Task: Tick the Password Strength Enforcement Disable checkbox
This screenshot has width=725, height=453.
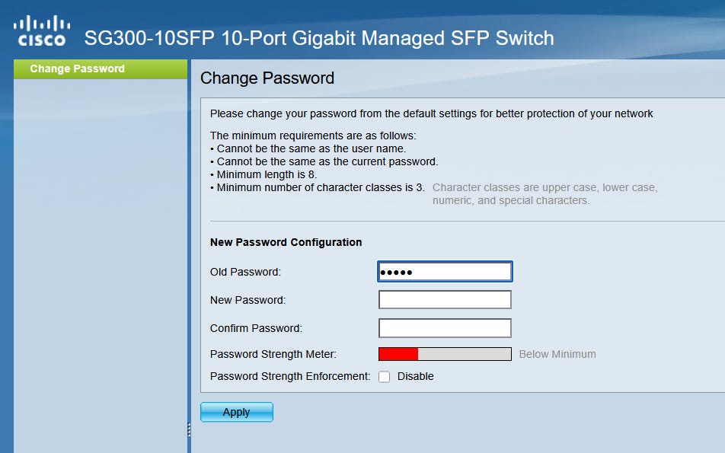Action: coord(385,377)
